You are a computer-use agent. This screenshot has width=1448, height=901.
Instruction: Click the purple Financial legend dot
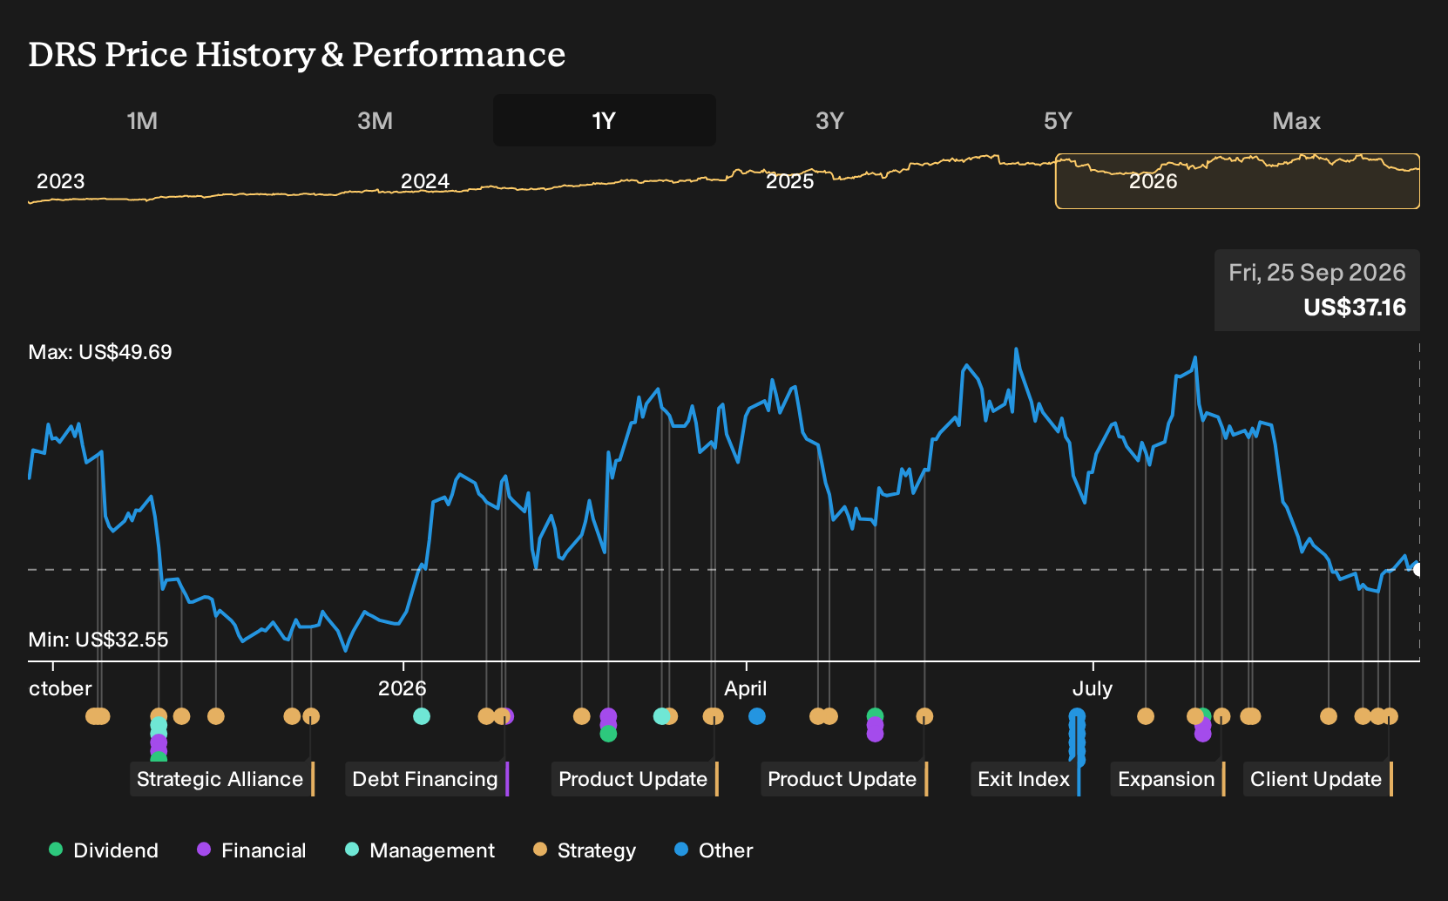point(204,849)
